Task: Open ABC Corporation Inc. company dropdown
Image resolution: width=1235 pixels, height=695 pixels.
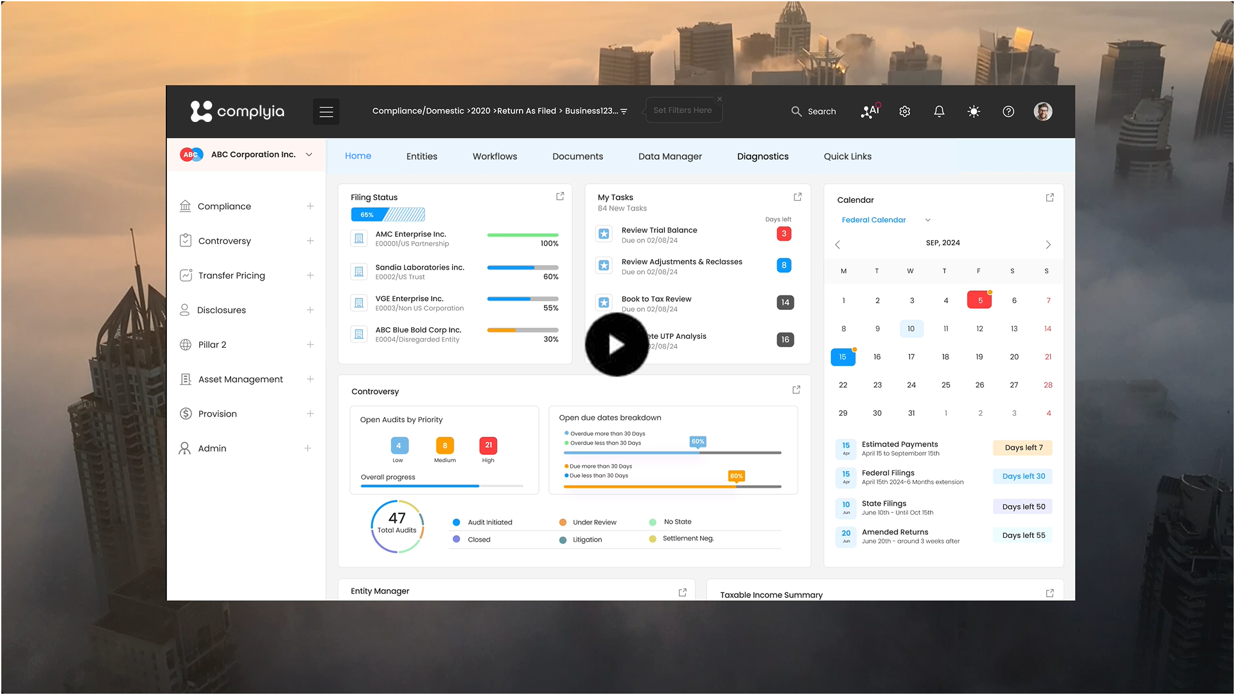Action: [x=309, y=155]
